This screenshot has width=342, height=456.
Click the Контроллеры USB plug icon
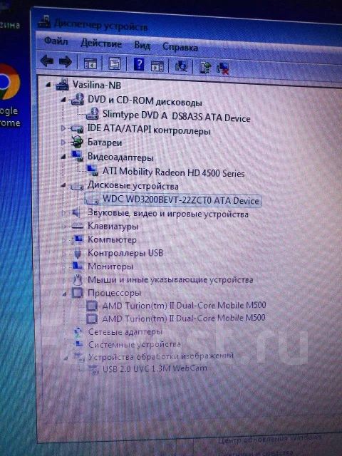pyautogui.click(x=77, y=253)
